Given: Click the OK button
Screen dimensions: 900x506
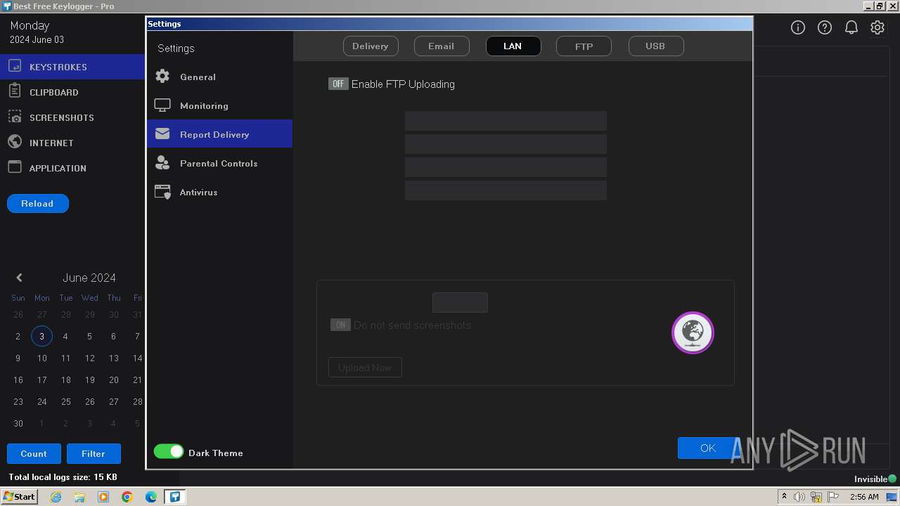Looking at the screenshot, I should click(x=708, y=448).
